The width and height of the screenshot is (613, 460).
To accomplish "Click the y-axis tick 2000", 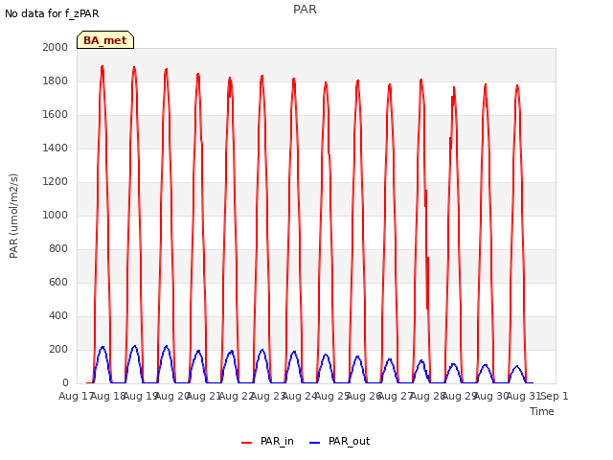I will 56,47.
